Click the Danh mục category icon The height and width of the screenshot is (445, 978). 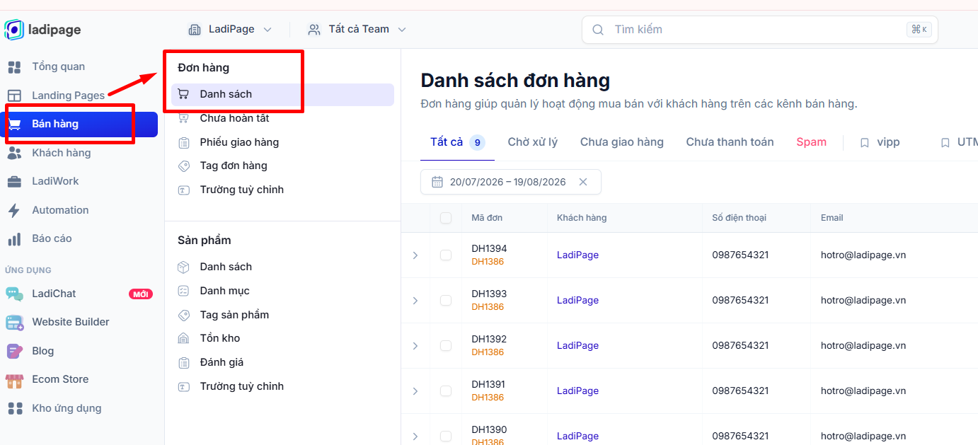[184, 291]
